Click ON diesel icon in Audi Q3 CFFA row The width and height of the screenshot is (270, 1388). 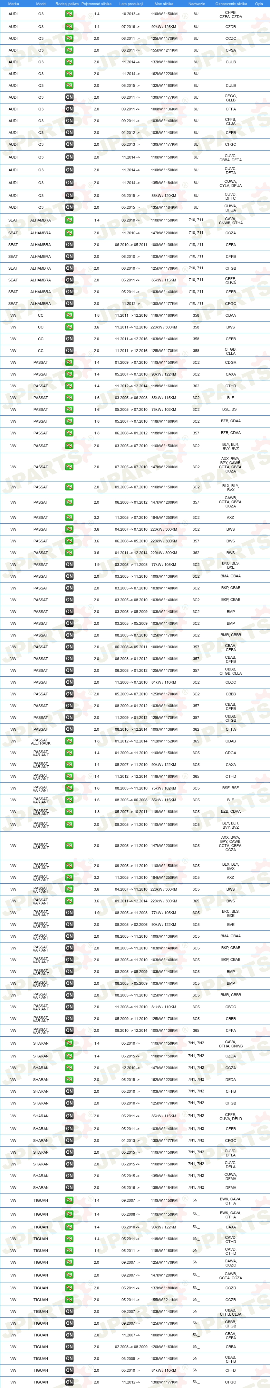[69, 109]
